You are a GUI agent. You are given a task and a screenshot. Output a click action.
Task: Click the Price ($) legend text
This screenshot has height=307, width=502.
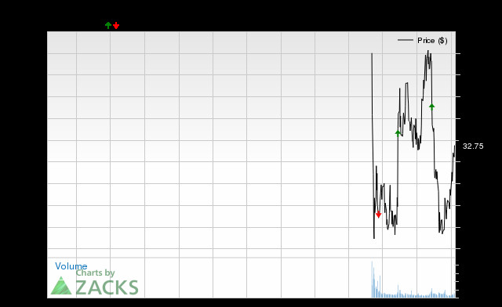(x=432, y=41)
